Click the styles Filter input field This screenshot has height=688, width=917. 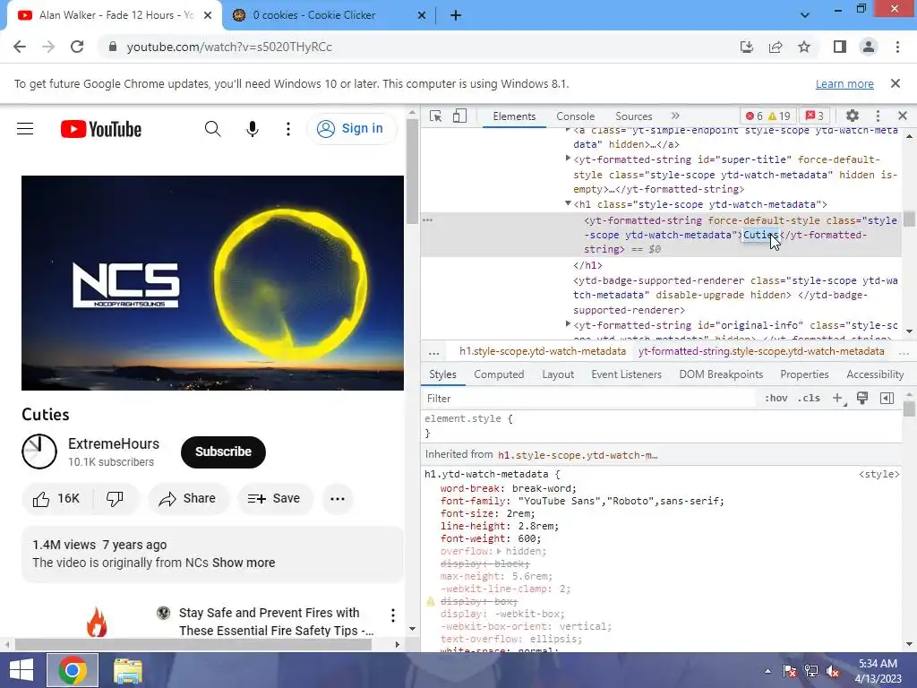(587, 399)
